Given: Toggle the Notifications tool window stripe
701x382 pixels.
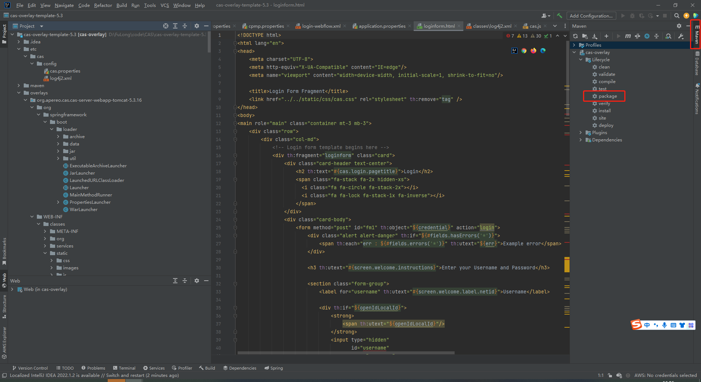Looking at the screenshot, I should point(697,98).
